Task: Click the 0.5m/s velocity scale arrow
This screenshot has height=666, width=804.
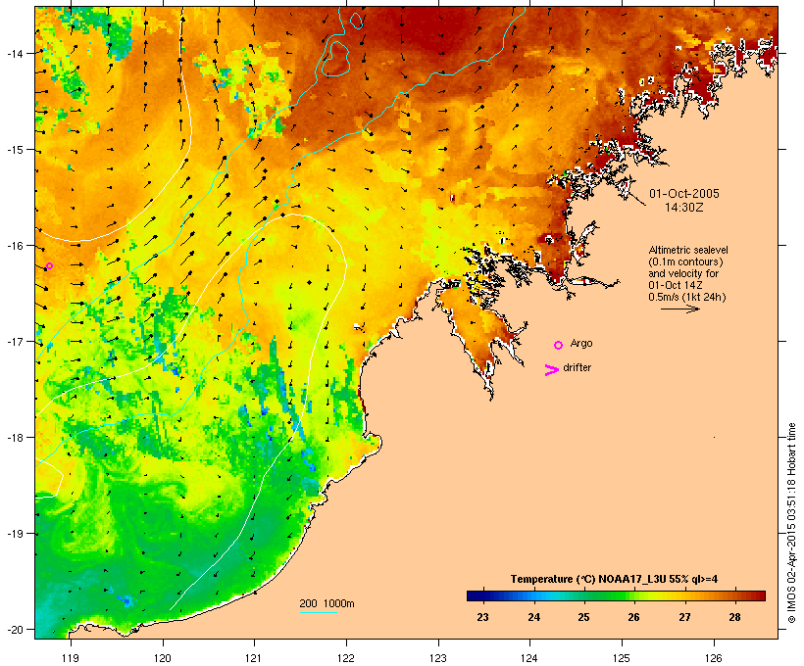Action: 679,309
